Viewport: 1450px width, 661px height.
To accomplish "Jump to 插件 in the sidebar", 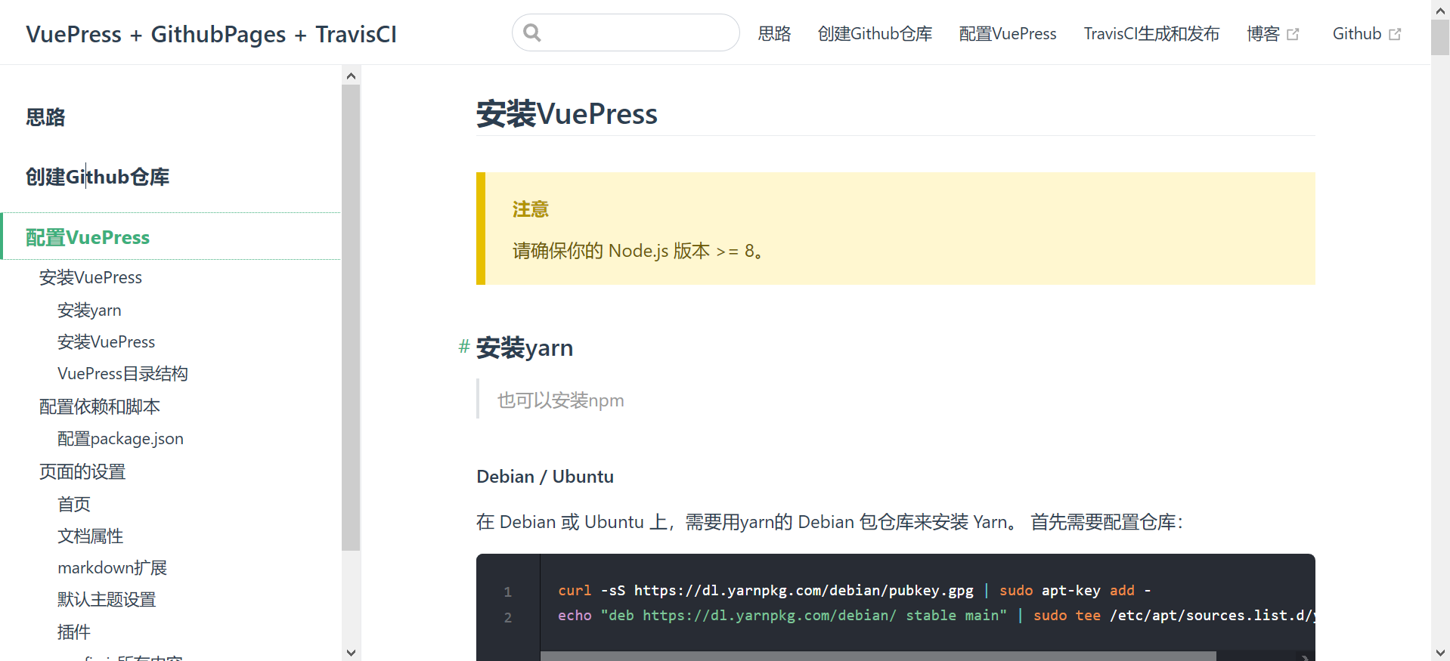I will click(74, 632).
